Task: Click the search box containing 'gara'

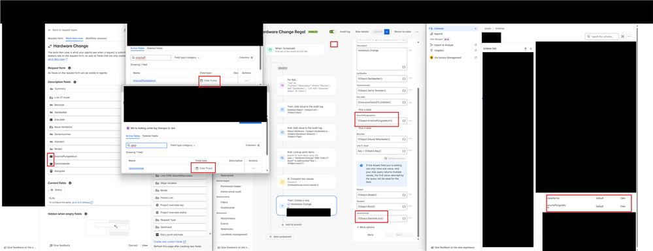Action: 146,145
